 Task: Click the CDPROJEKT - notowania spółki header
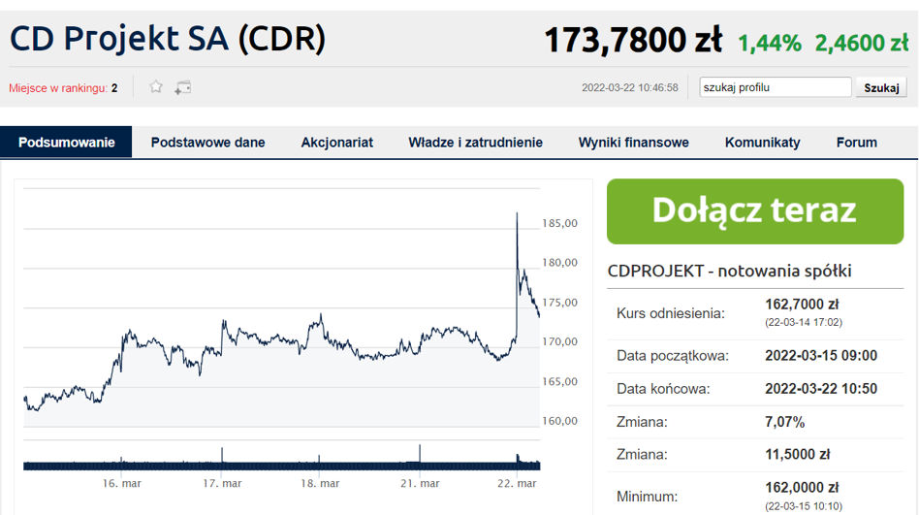coord(729,272)
